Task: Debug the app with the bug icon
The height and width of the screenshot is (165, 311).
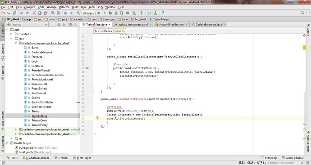Action: pos(110,13)
